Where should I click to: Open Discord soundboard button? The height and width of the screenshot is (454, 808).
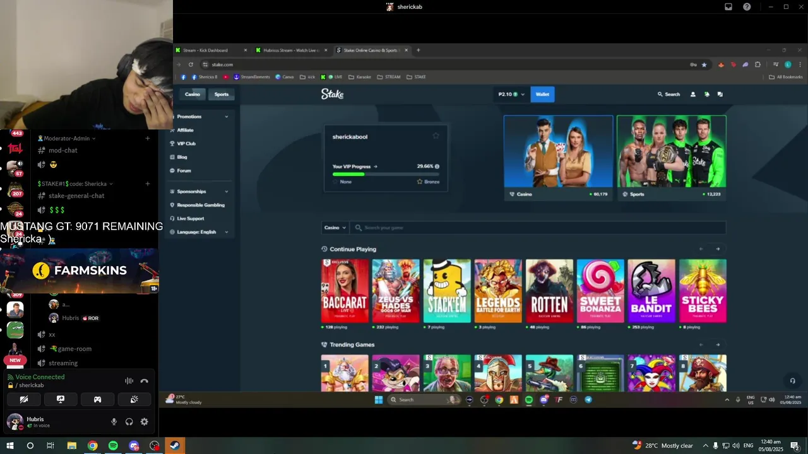click(134, 399)
